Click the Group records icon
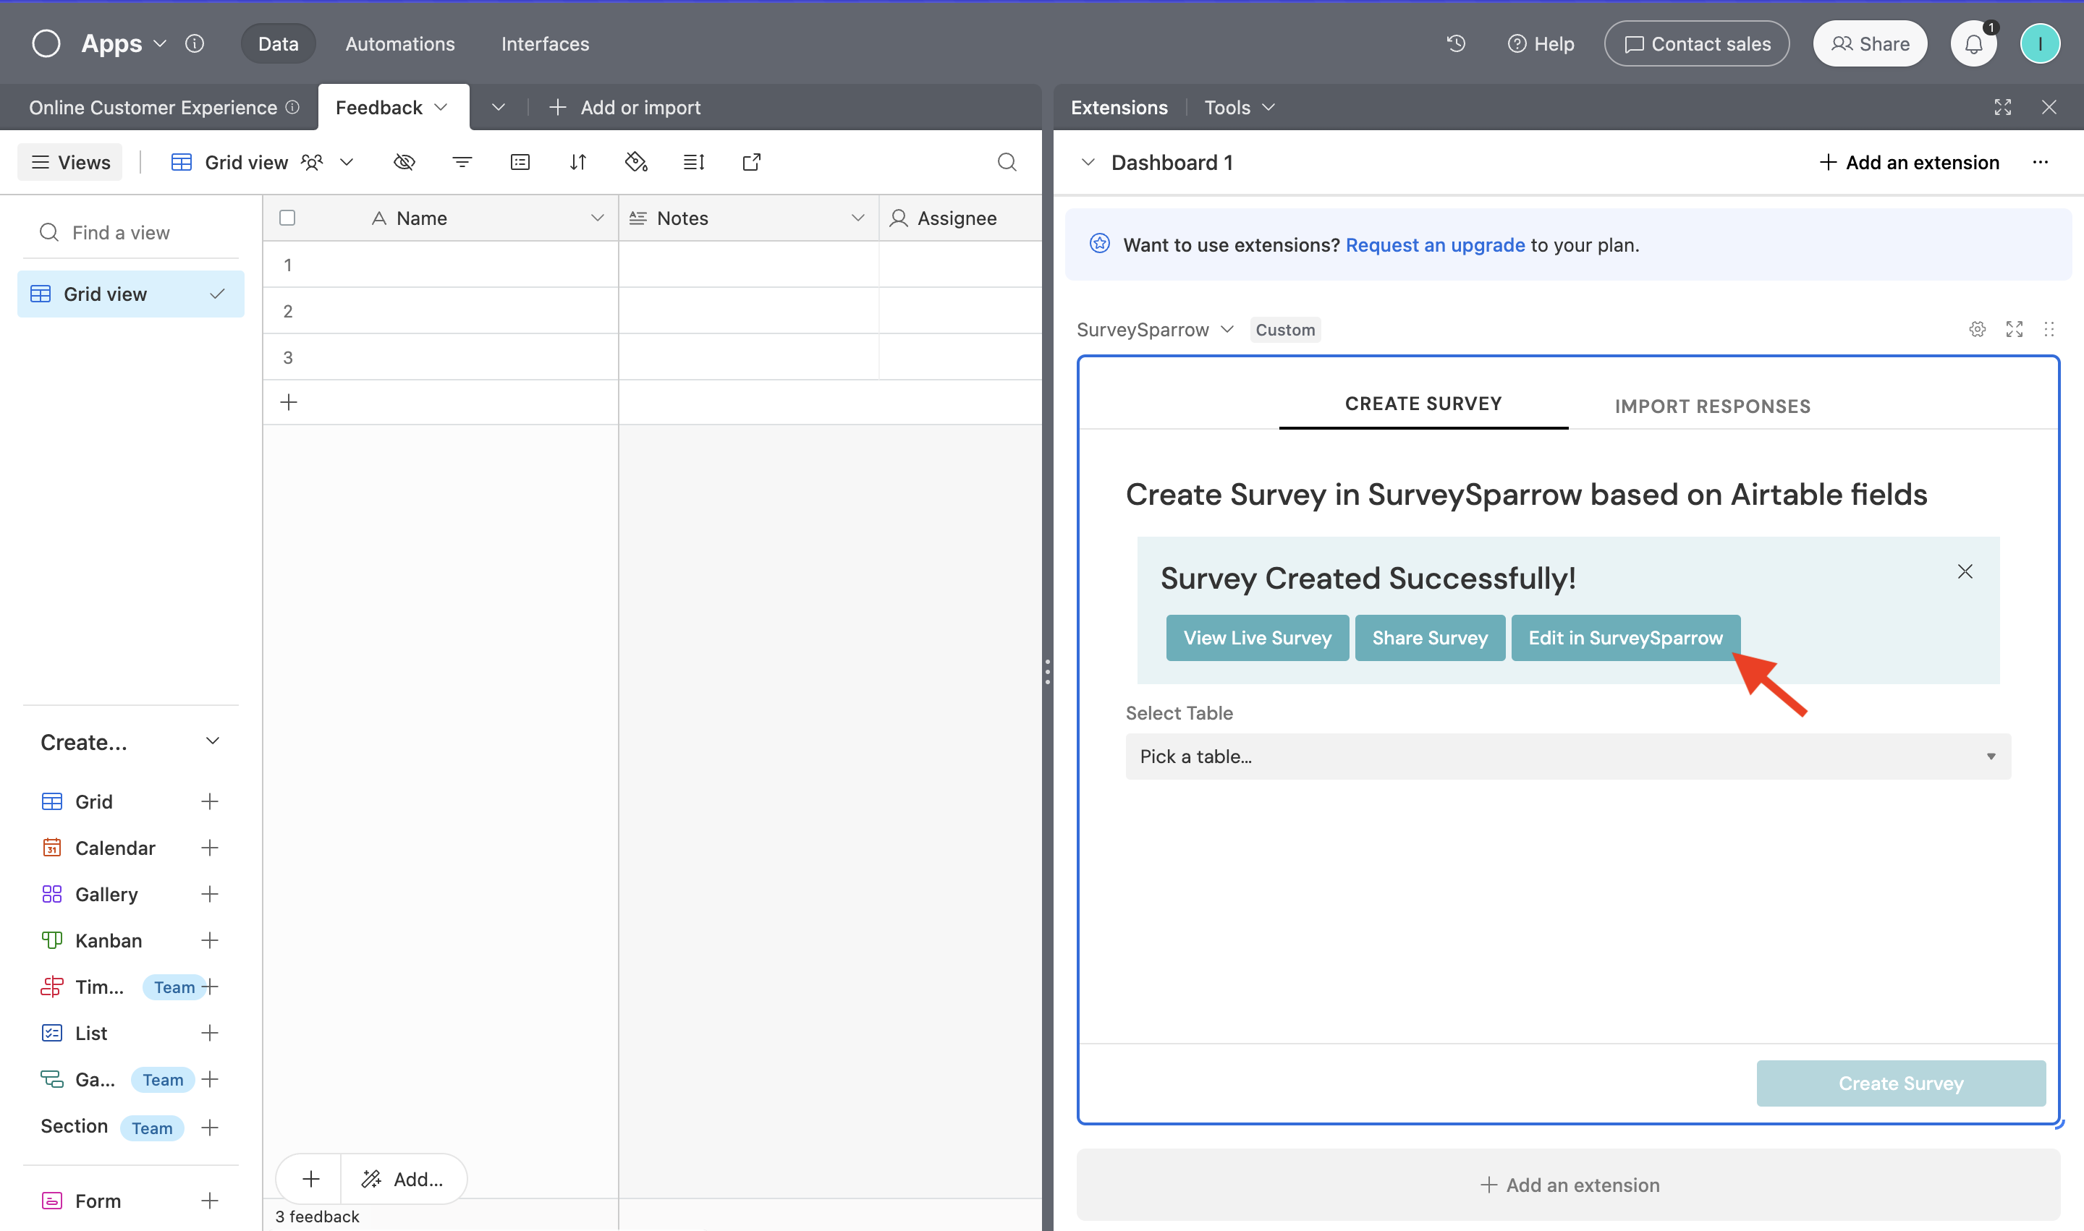This screenshot has width=2084, height=1231. 520,162
